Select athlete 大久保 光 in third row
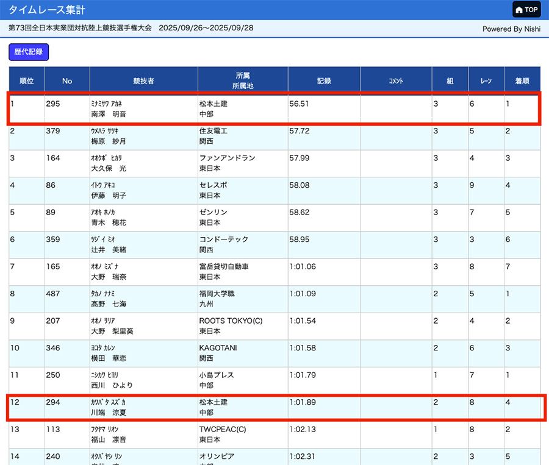549x465 pixels. tap(109, 168)
